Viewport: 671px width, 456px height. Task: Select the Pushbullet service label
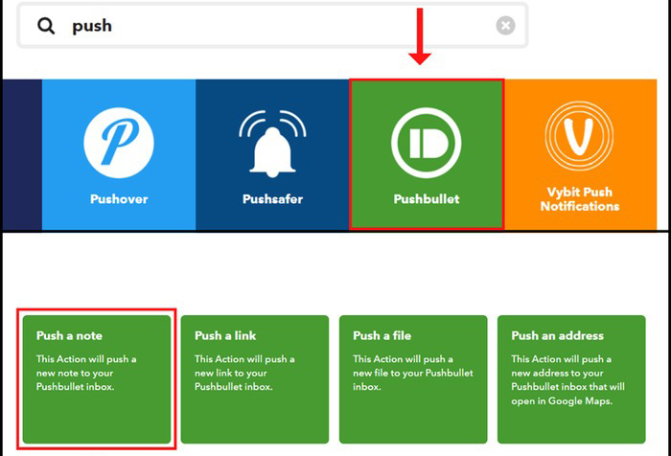(427, 199)
